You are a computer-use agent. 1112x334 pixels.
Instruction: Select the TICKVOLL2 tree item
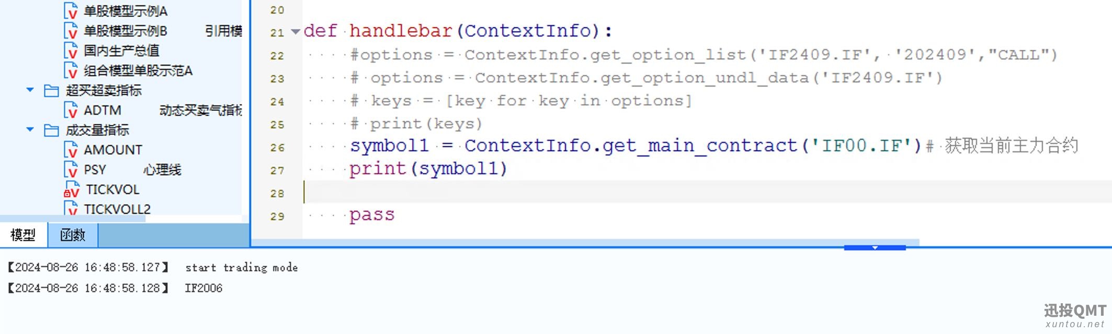click(117, 209)
